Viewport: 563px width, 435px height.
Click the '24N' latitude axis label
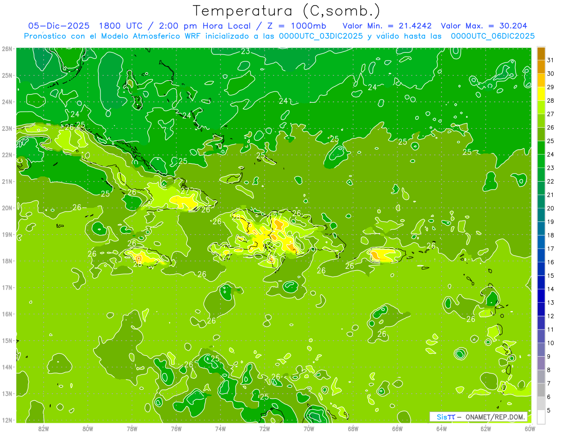pyautogui.click(x=7, y=101)
